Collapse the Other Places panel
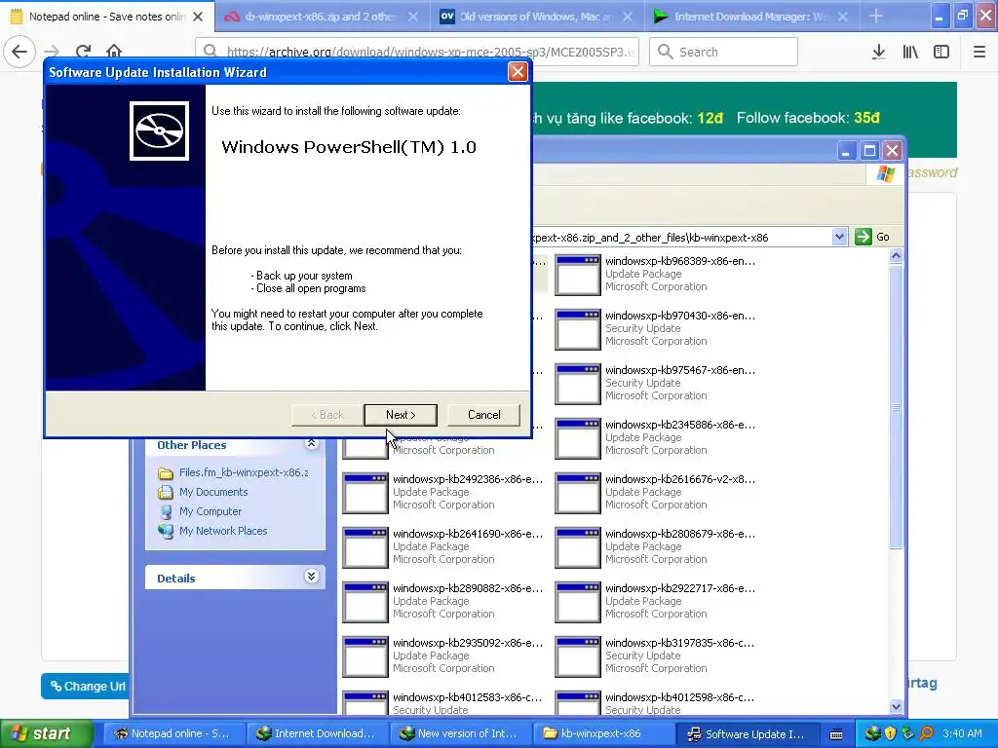Image resolution: width=998 pixels, height=748 pixels. 311,443
